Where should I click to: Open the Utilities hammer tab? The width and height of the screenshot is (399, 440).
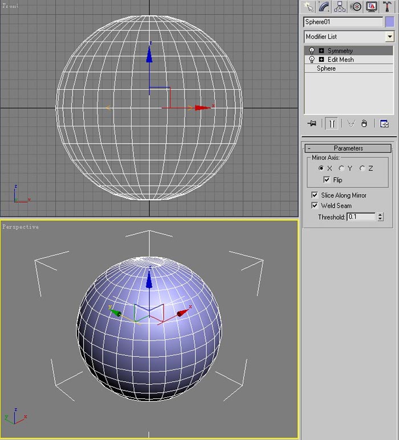(387, 7)
